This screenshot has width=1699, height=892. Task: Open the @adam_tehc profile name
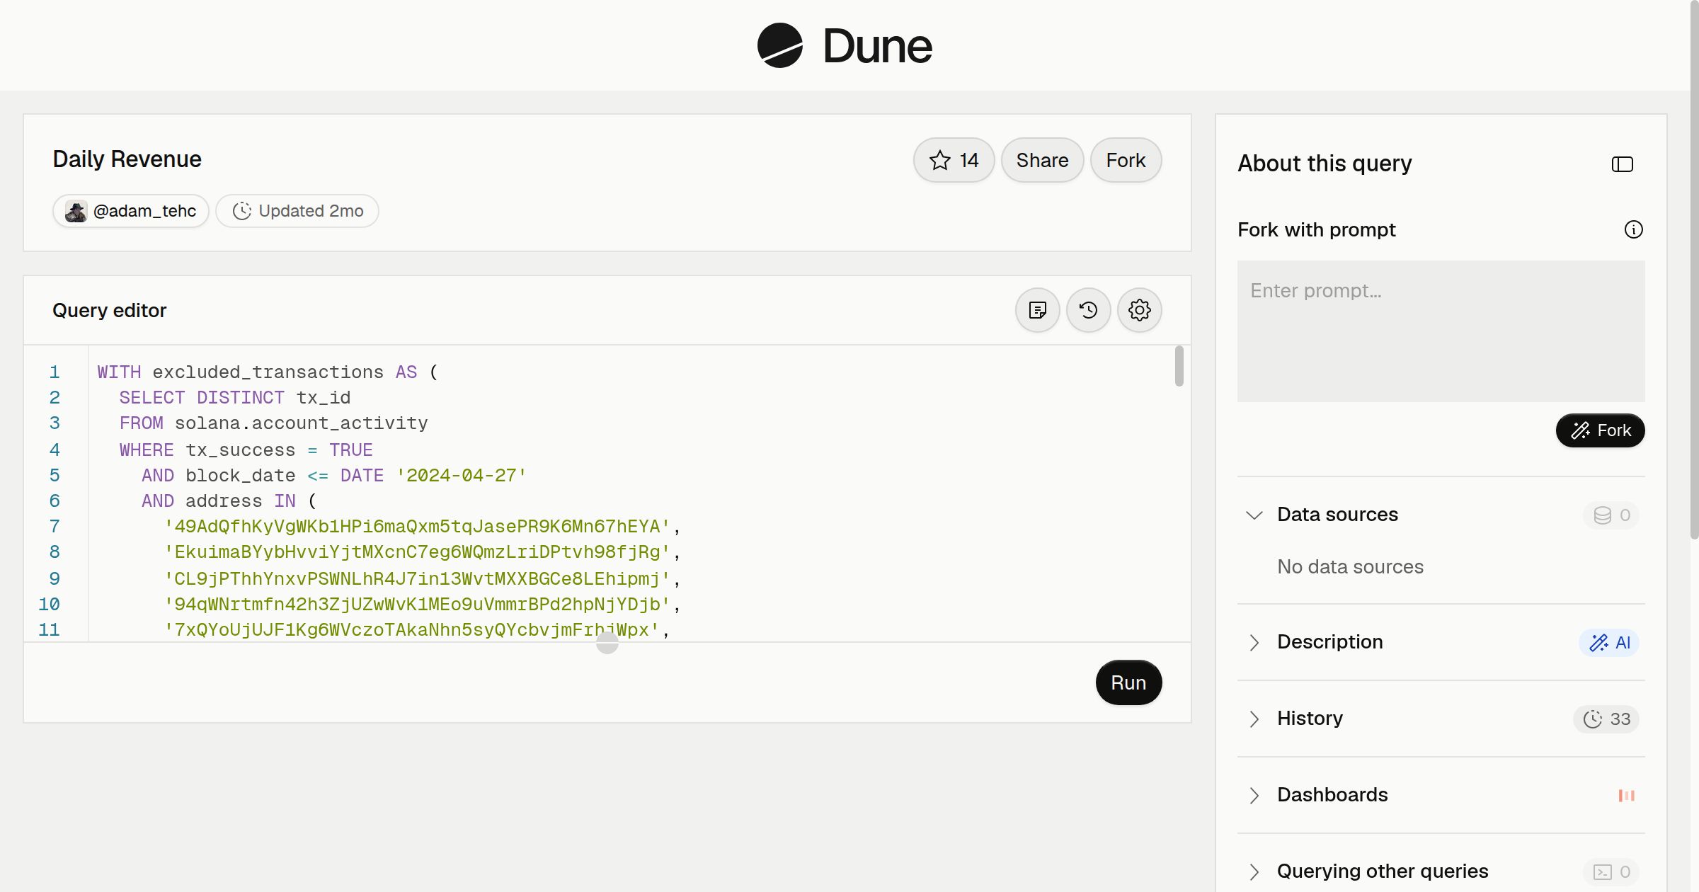click(x=144, y=211)
